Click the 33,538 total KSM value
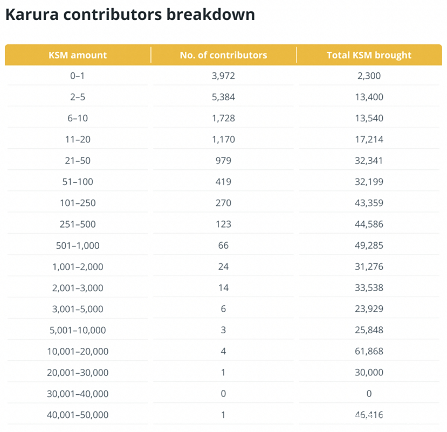The image size is (447, 432). pyautogui.click(x=369, y=287)
